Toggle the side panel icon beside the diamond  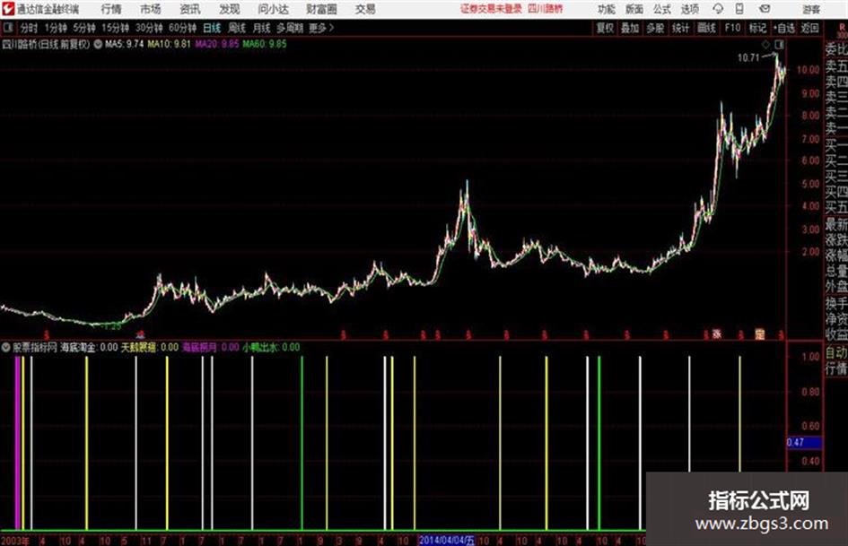tap(779, 44)
